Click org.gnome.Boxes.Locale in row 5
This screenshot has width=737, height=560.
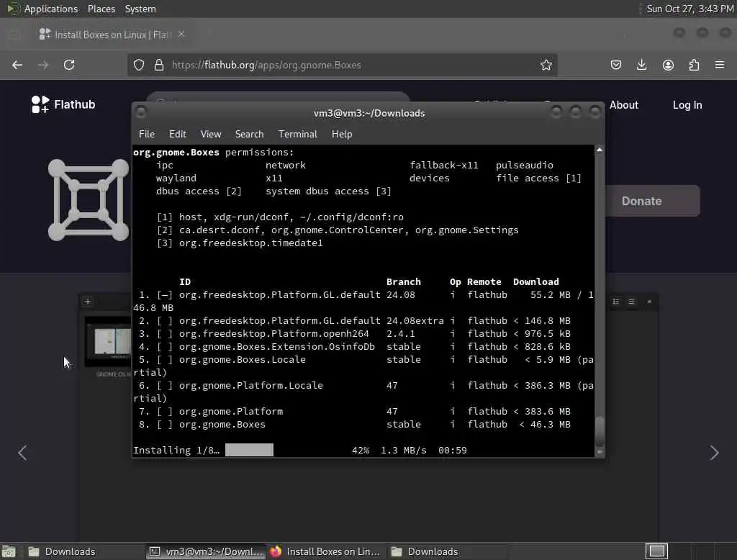point(242,360)
